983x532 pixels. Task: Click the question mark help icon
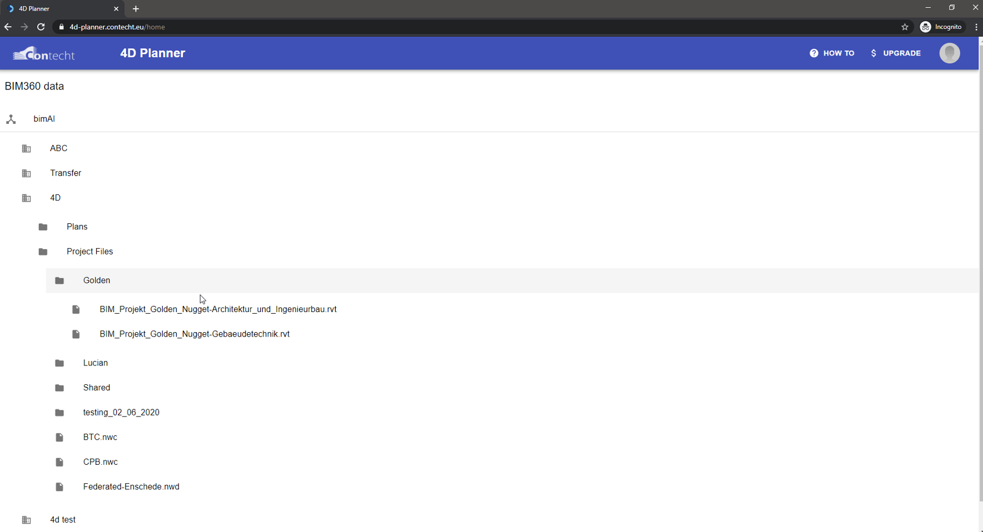click(x=814, y=53)
